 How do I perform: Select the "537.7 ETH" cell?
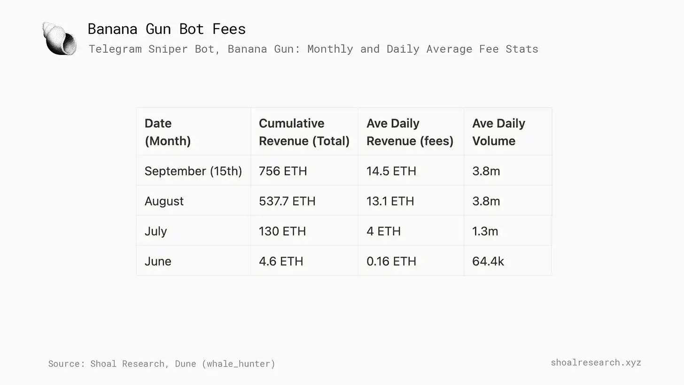pyautogui.click(x=287, y=201)
